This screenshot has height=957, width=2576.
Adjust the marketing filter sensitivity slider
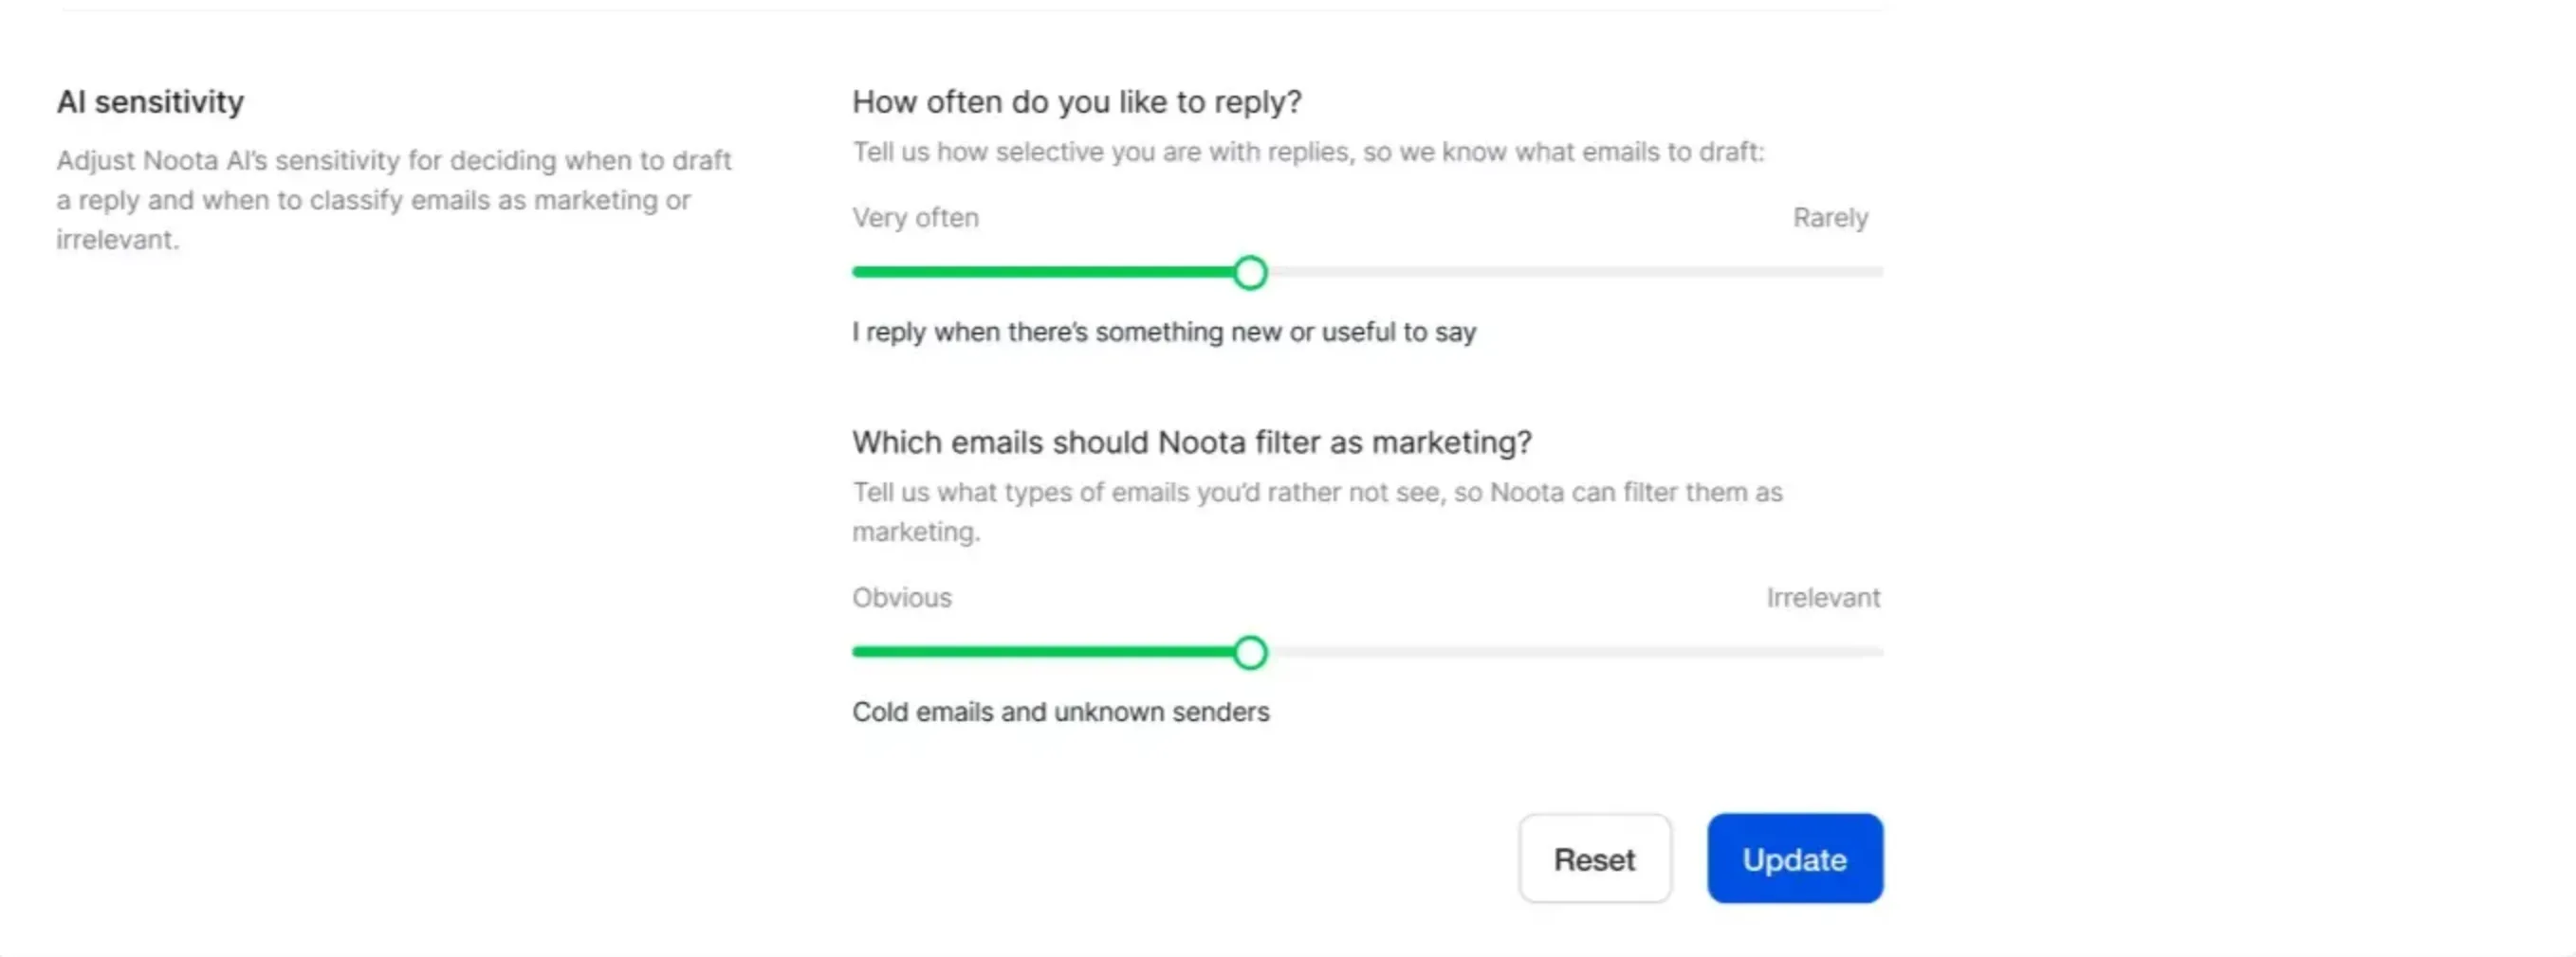click(1250, 652)
